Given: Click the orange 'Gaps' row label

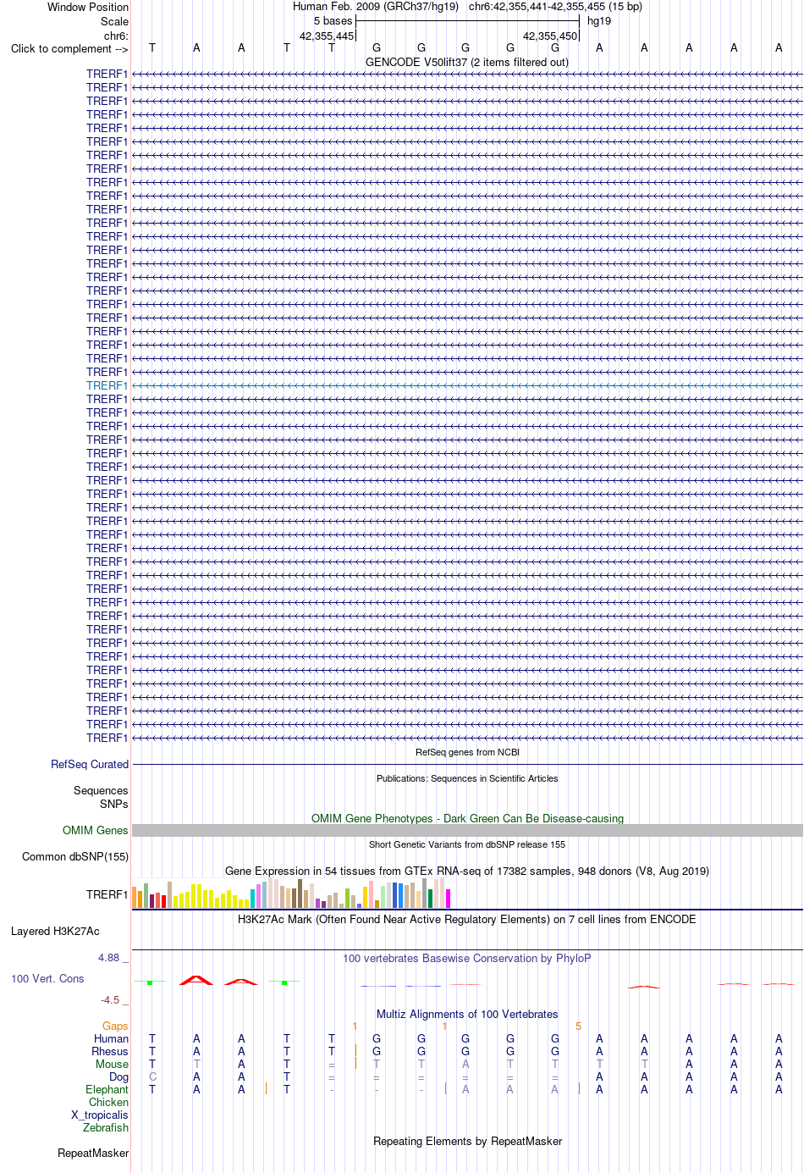Looking at the screenshot, I should (x=115, y=1026).
